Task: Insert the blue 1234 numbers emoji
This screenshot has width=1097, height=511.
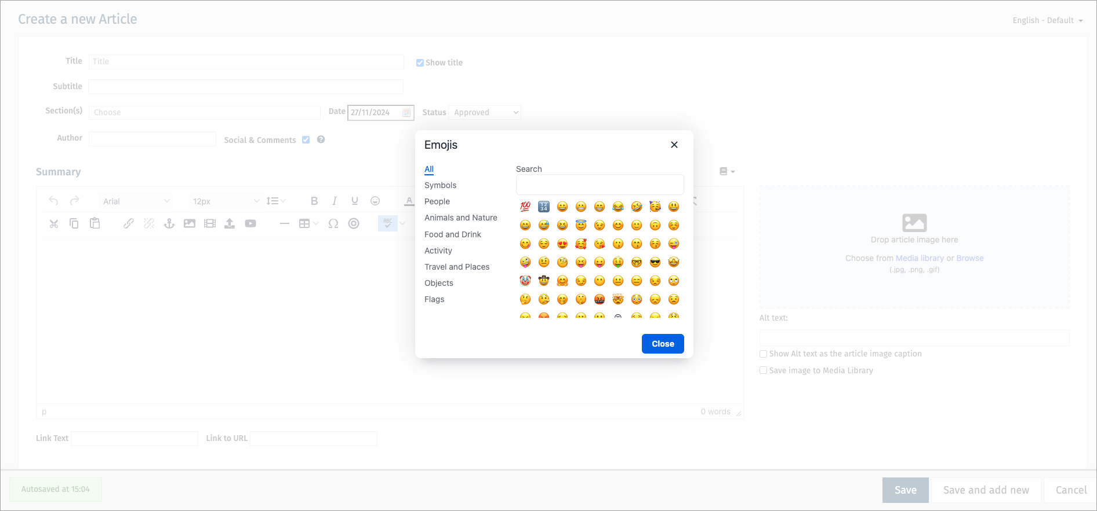Action: coord(544,207)
